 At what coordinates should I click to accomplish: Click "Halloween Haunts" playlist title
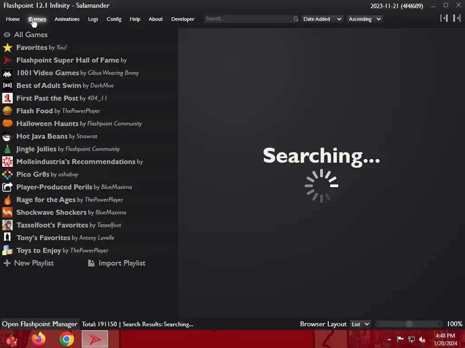(x=47, y=123)
